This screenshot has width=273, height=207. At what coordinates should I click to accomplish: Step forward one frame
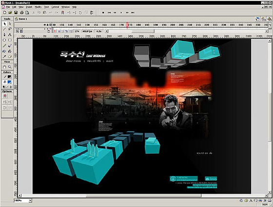tap(127, 13)
